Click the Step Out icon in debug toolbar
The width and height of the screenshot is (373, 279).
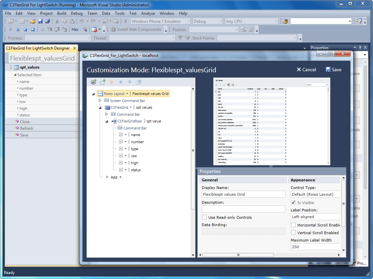(65, 29)
